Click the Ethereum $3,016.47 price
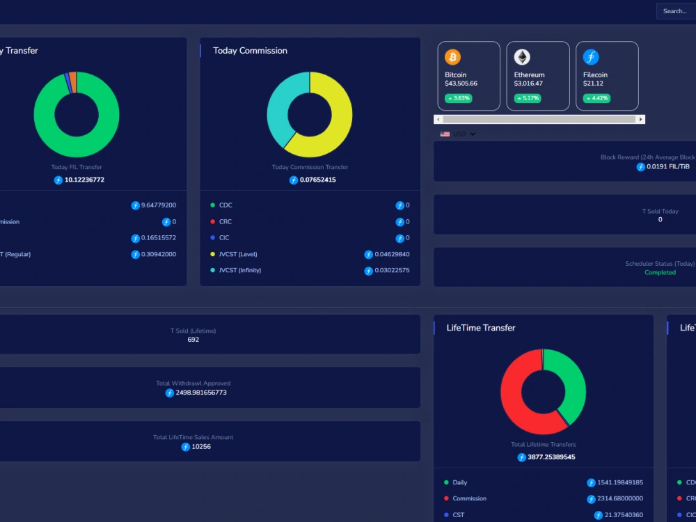 [x=527, y=84]
